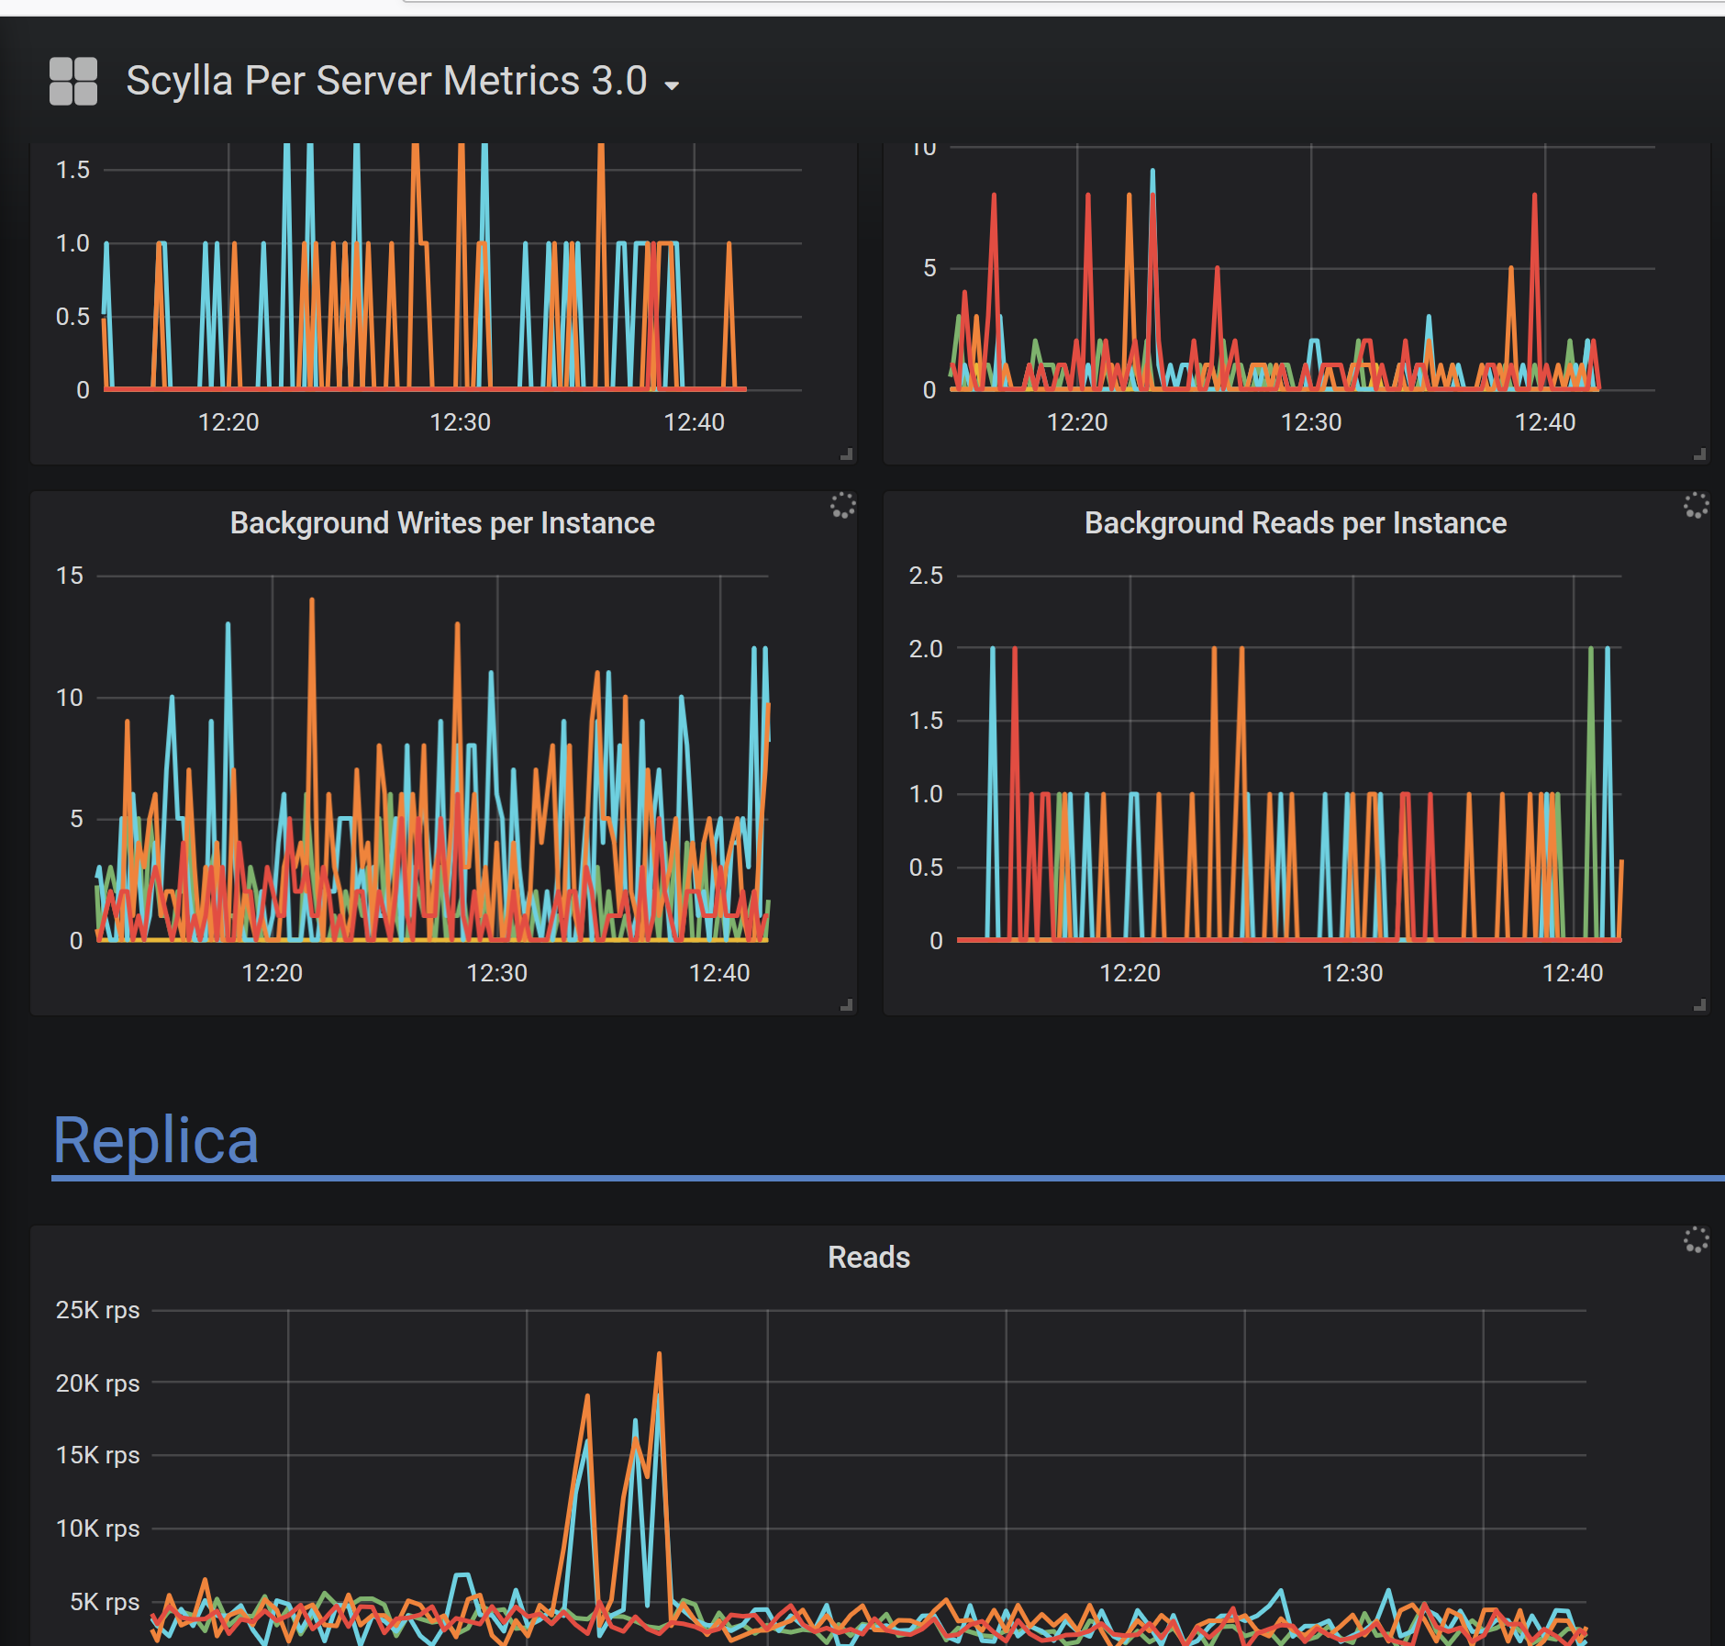Open the Reads panel menu
Viewport: 1725px width, 1646px height.
[x=868, y=1257]
